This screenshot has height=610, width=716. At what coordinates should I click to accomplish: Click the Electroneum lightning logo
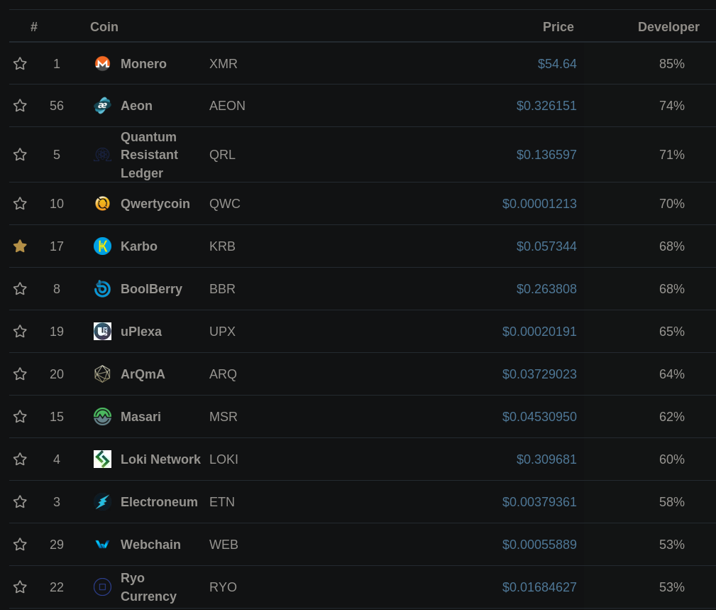click(102, 502)
